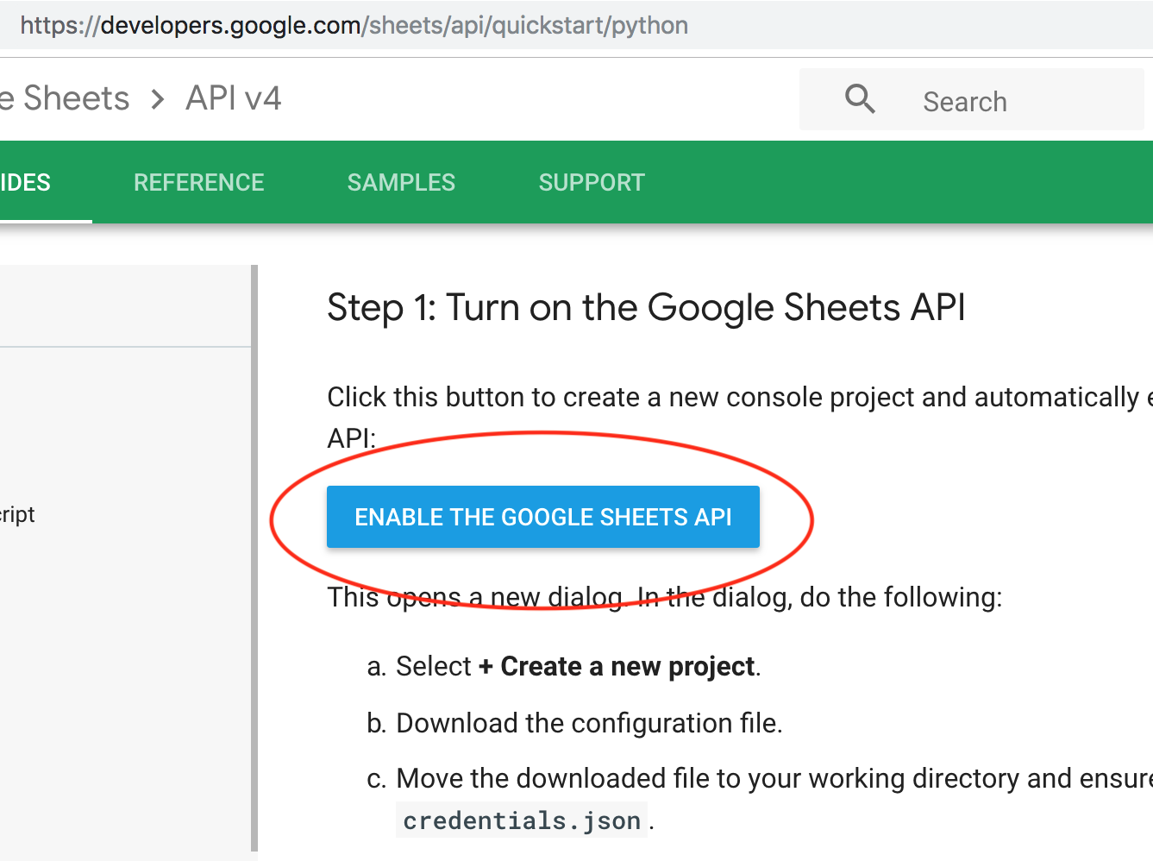Select the Support tab

point(592,183)
